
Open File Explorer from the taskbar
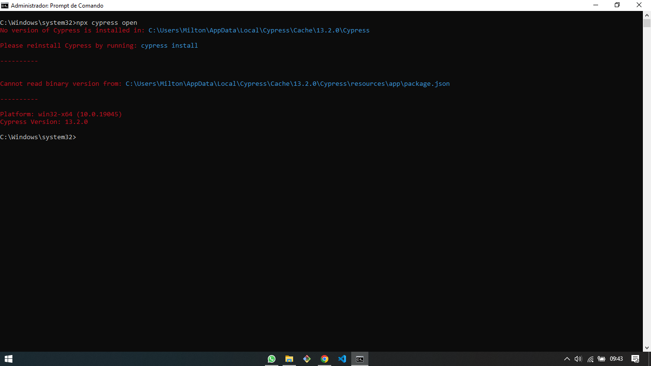point(289,359)
